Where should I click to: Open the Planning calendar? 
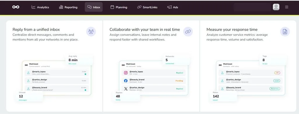[x=119, y=7]
